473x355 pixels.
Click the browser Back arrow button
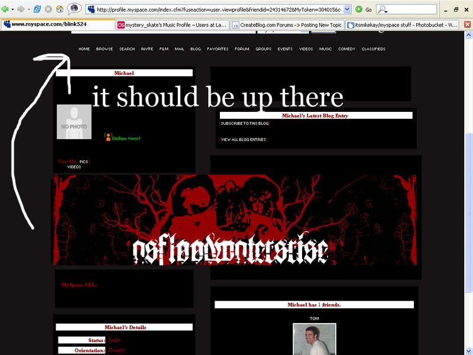coord(5,9)
